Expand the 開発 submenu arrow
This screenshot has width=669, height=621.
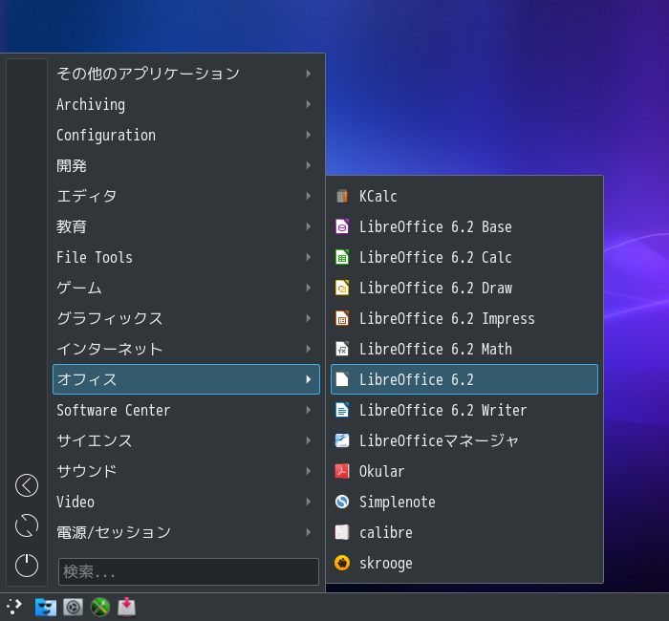[309, 165]
